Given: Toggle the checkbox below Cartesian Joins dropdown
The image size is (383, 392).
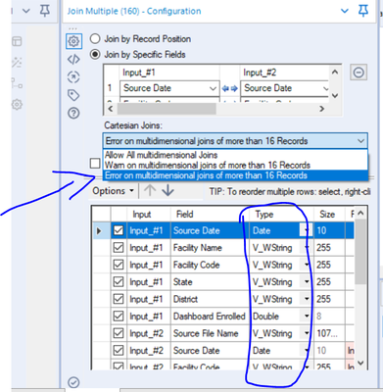Looking at the screenshot, I should [x=95, y=163].
